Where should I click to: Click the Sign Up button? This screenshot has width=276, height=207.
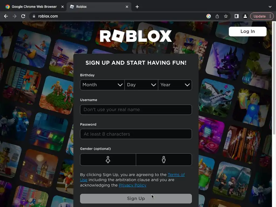(136, 199)
